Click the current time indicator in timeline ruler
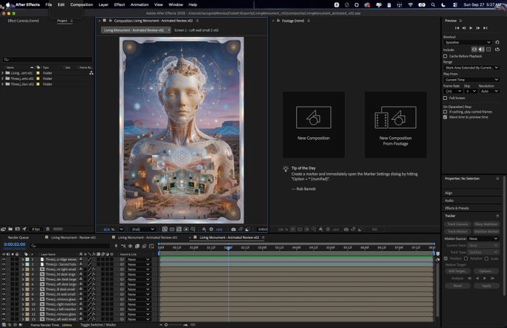The width and height of the screenshot is (507, 328). pos(228,247)
